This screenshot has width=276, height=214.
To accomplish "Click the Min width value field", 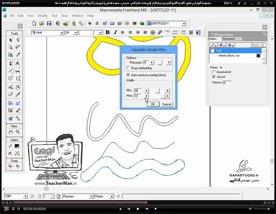I will click(137, 91).
